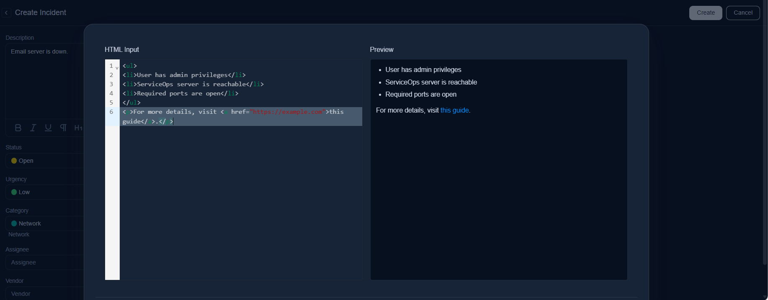This screenshot has height=300, width=768.
Task: Select the paragraph format icon
Action: (x=63, y=128)
